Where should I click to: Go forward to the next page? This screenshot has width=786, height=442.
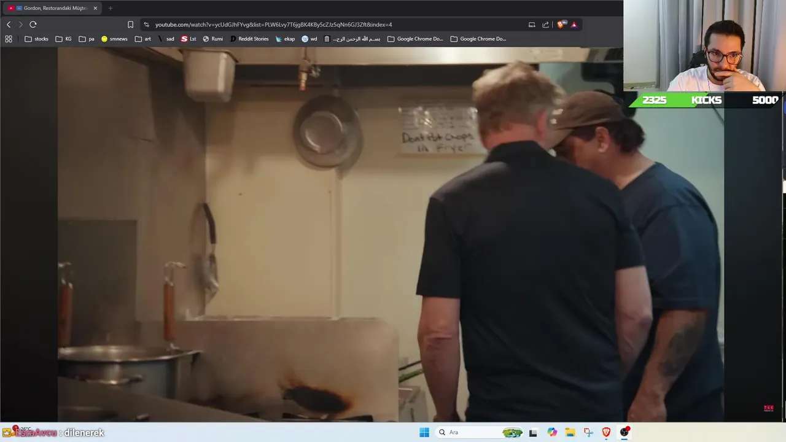[x=20, y=25]
